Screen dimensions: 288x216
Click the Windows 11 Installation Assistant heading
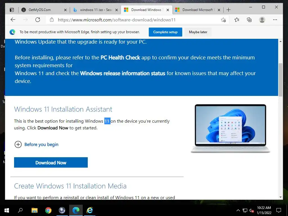tap(63, 109)
